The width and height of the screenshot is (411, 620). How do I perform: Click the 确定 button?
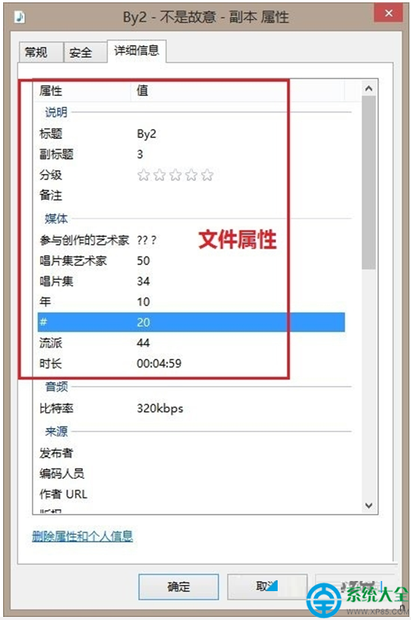pyautogui.click(x=179, y=586)
